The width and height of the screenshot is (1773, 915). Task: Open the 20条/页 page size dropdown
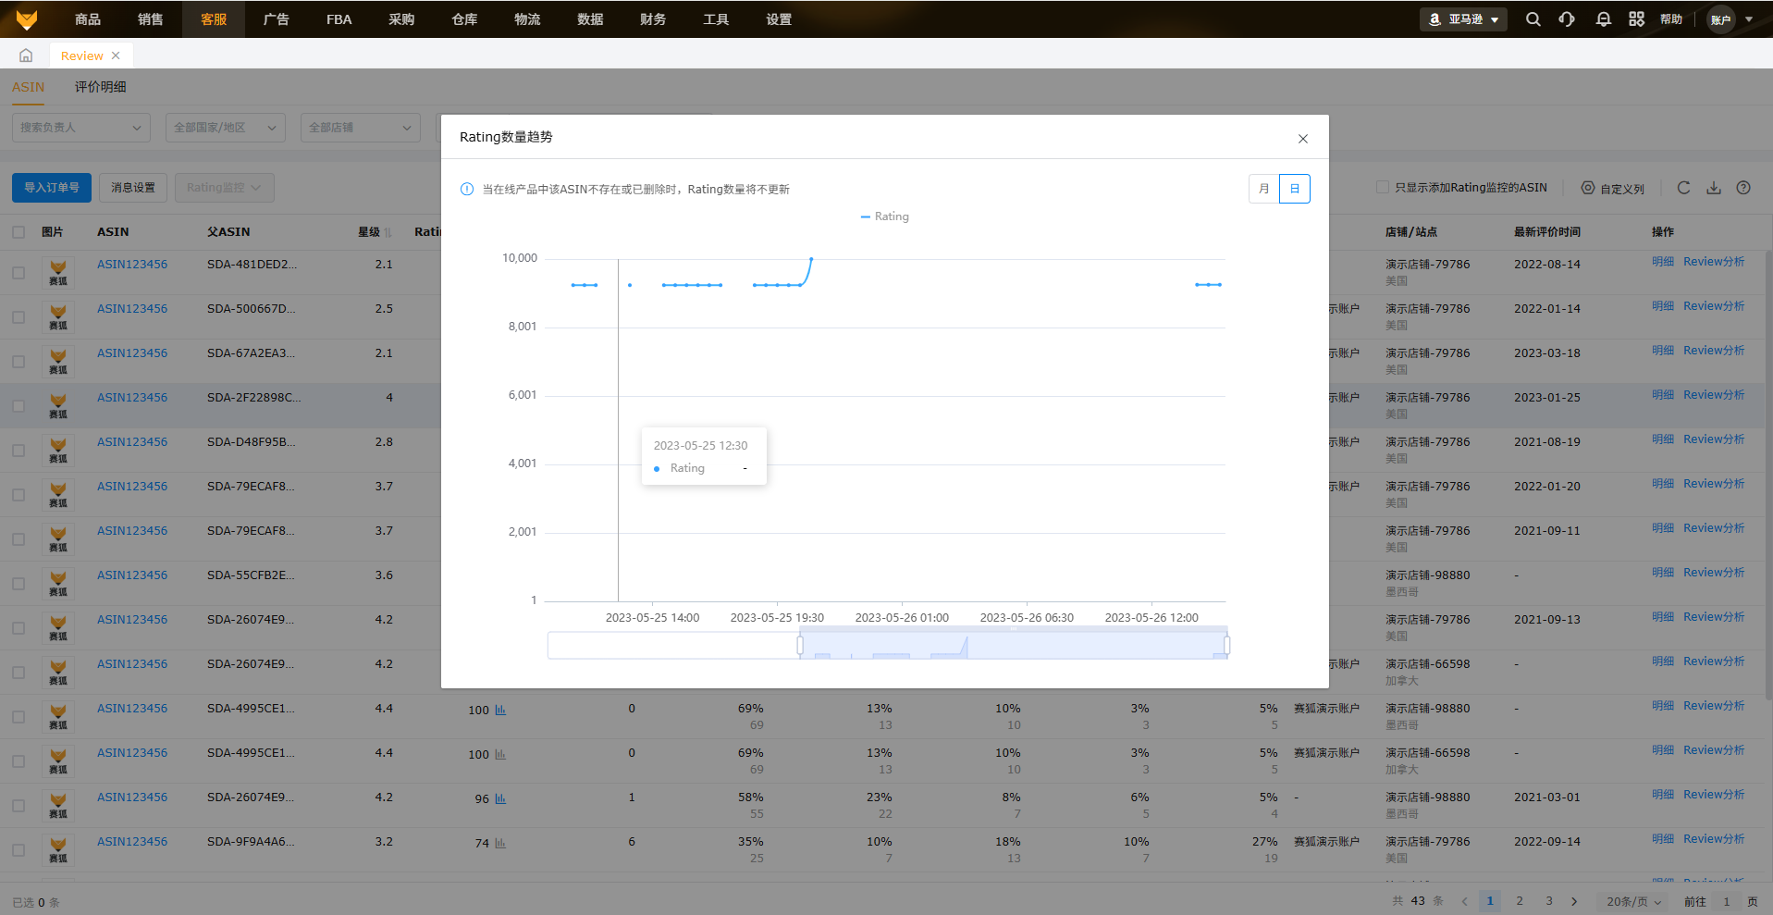click(1633, 901)
